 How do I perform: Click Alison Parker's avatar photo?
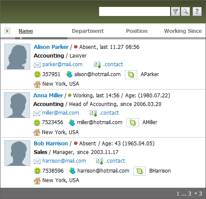17,57
